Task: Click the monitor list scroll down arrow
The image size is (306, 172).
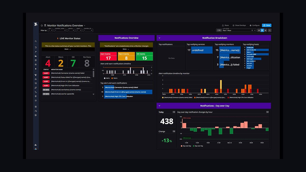Action: [x=93, y=94]
